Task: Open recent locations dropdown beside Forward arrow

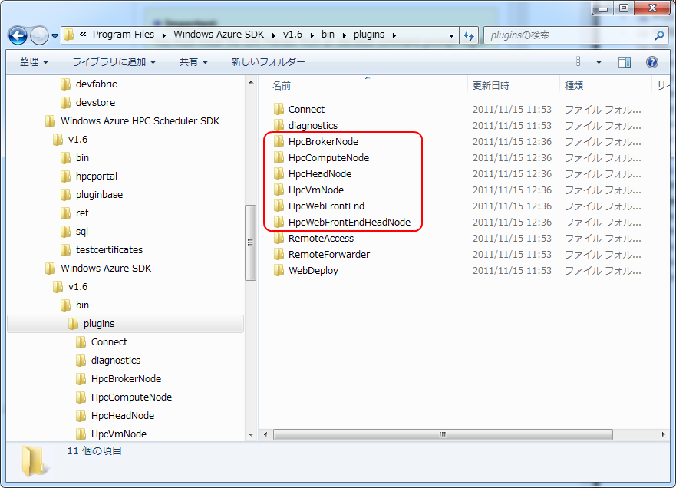Action: tap(54, 36)
